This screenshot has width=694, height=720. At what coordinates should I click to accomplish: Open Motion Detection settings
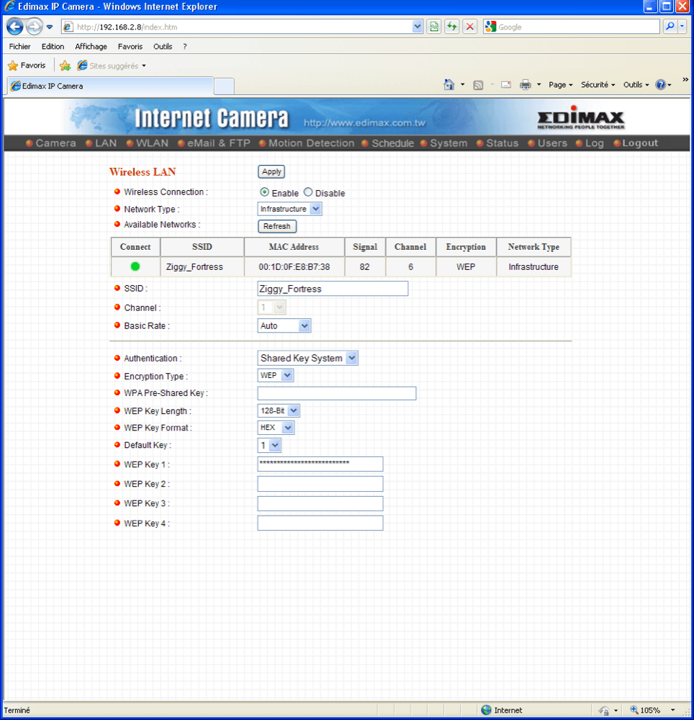307,143
